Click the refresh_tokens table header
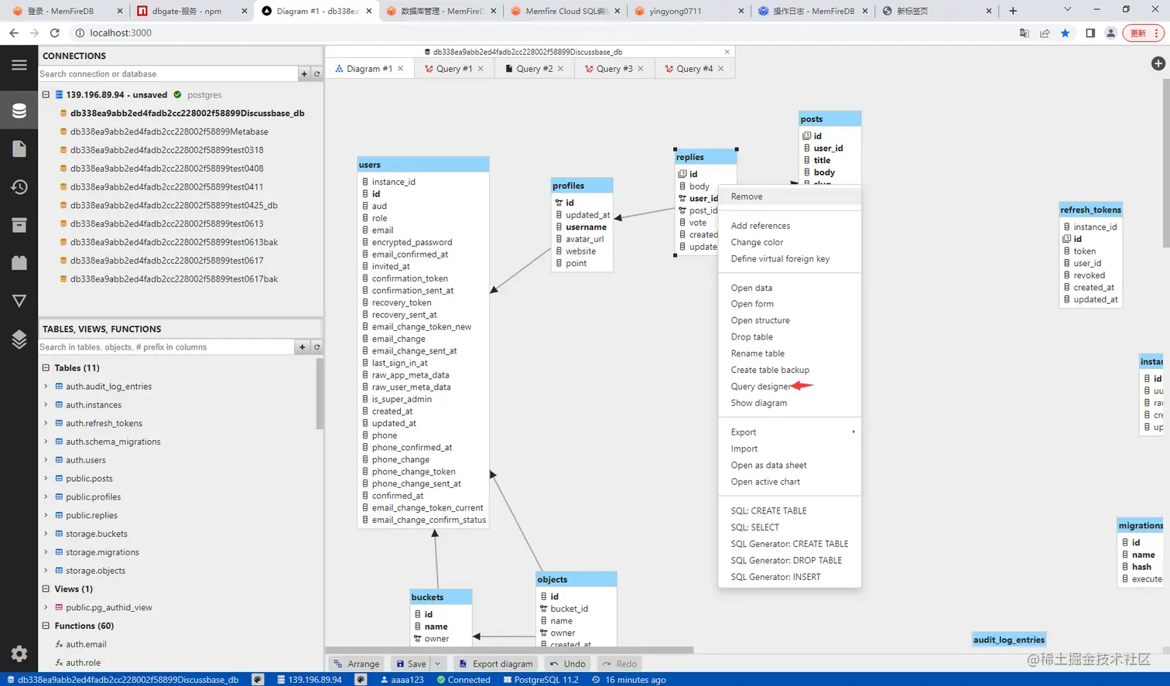 click(1090, 210)
